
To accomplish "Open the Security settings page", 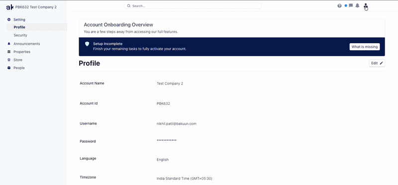I will (20, 35).
